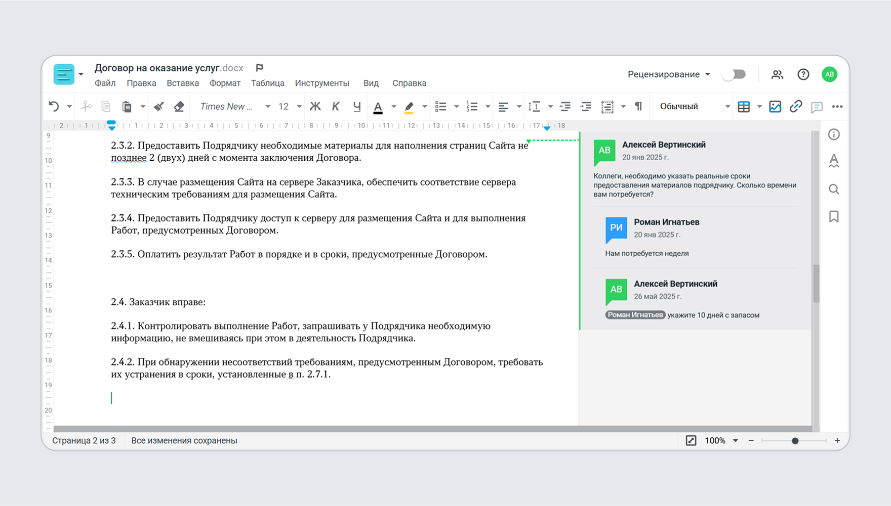Open the bookmarks icon in sidebar
This screenshot has width=891, height=506.
834,216
